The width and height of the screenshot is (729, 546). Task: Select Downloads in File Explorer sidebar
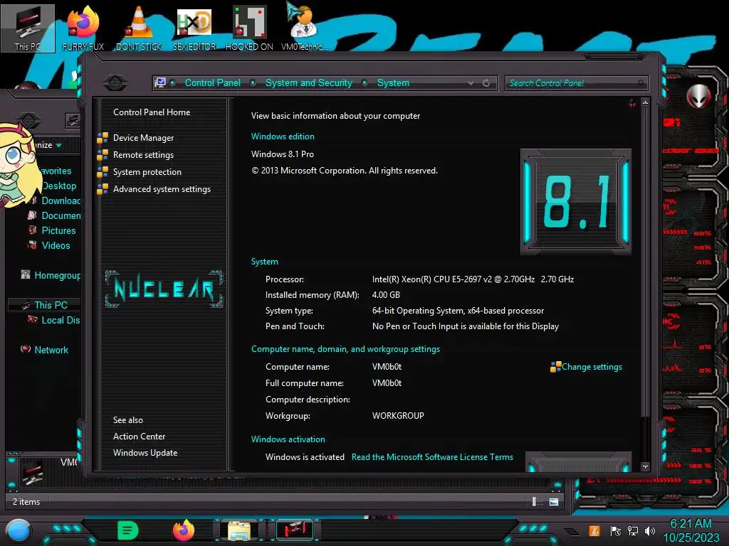pyautogui.click(x=61, y=200)
